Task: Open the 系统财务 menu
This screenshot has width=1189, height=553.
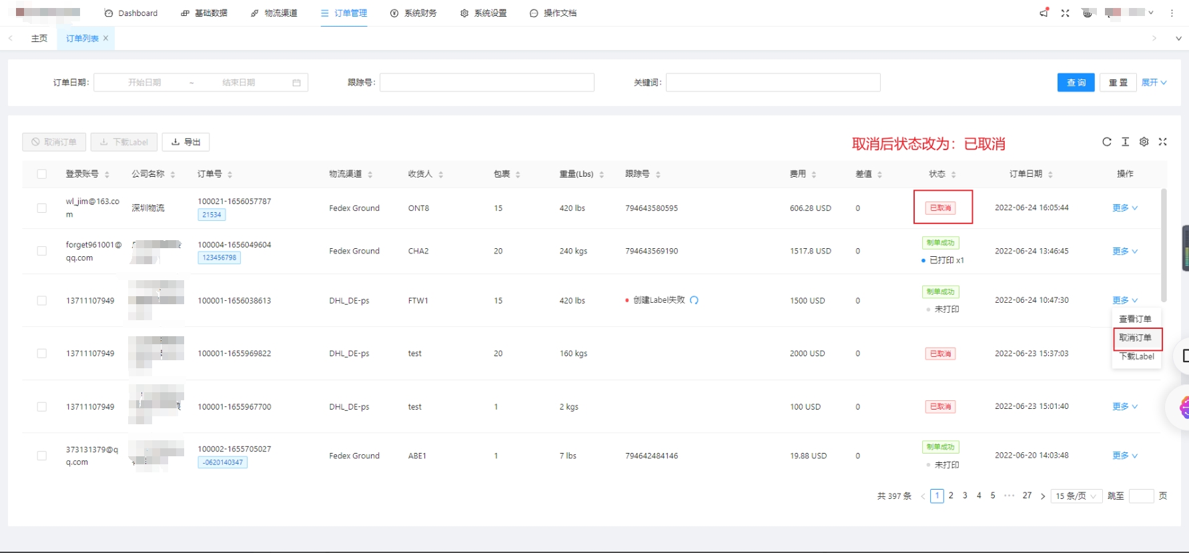Action: 414,13
